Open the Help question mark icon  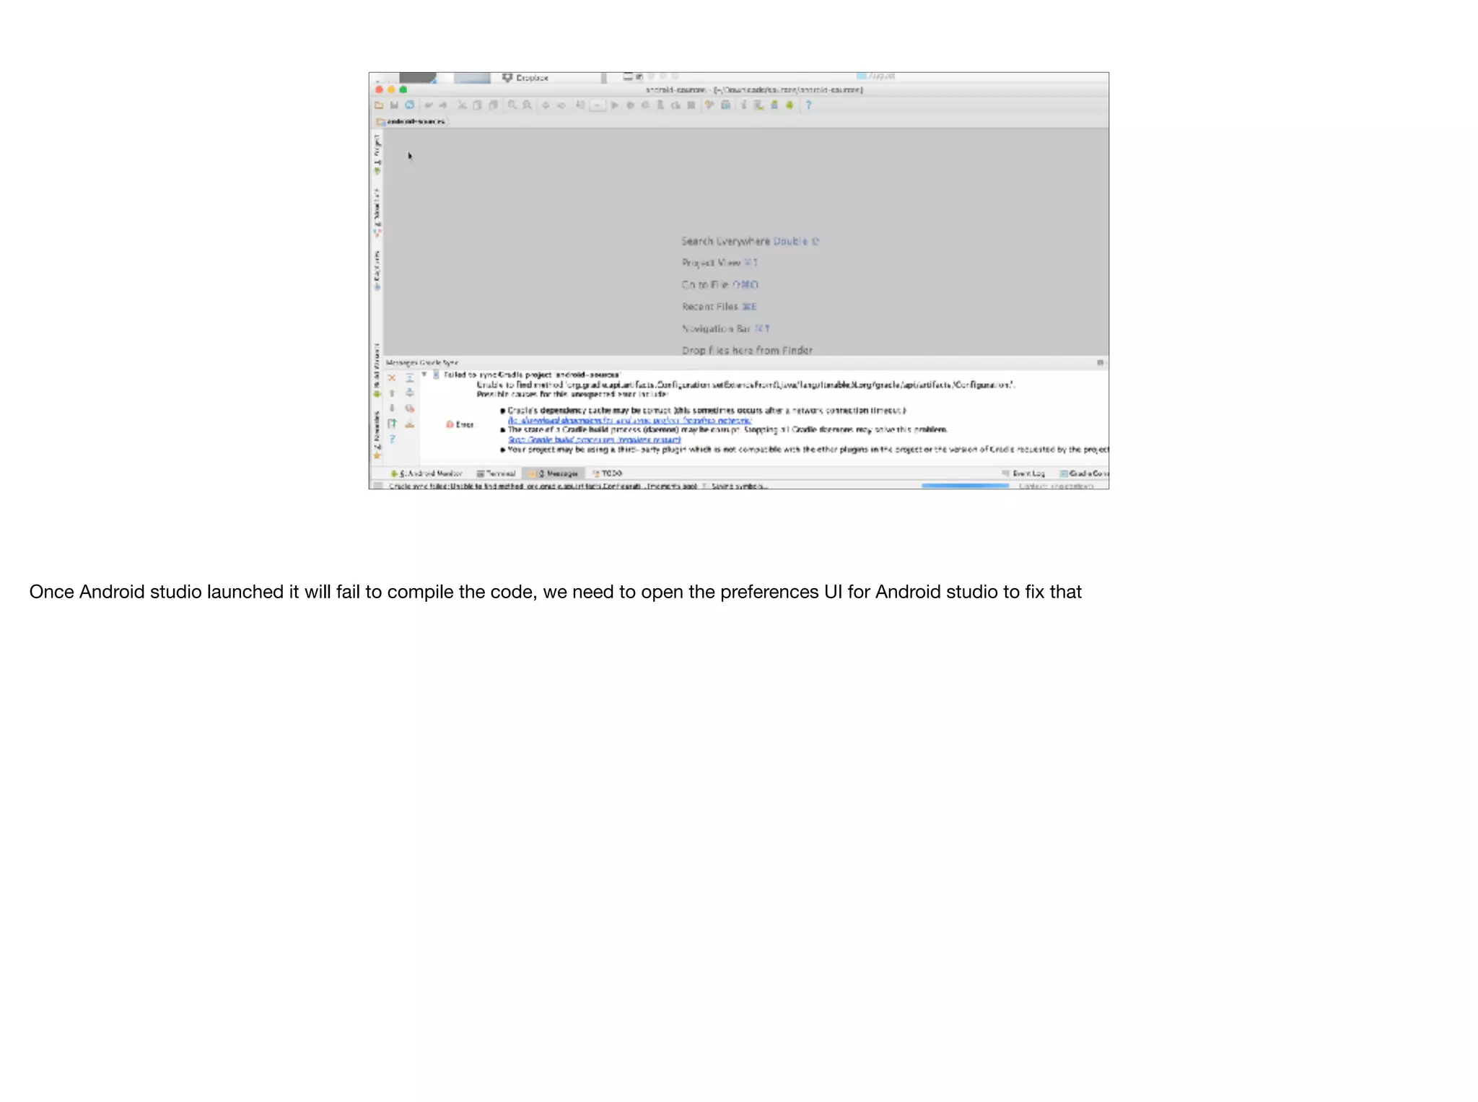tap(808, 105)
